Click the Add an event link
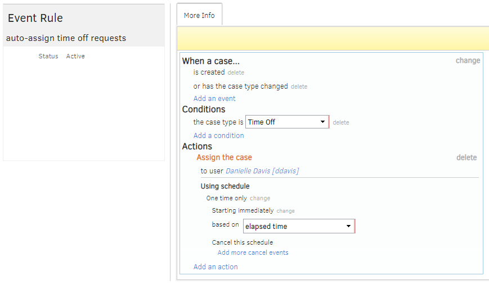 coord(214,99)
